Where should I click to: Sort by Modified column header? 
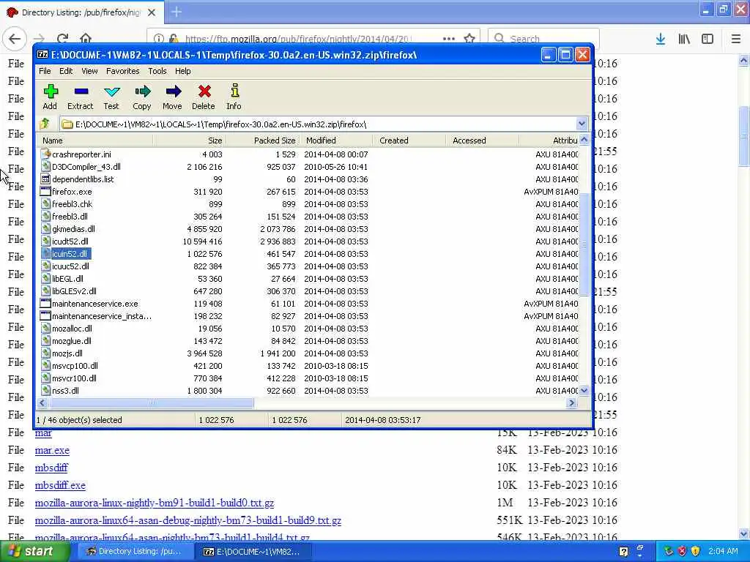[336, 140]
